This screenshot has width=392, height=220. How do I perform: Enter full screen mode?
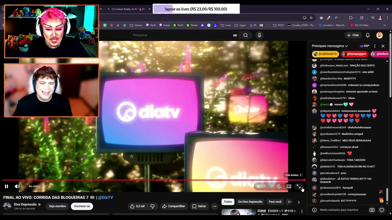(299, 186)
